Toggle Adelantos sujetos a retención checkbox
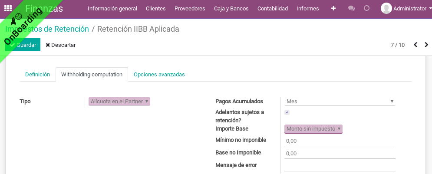 click(287, 112)
